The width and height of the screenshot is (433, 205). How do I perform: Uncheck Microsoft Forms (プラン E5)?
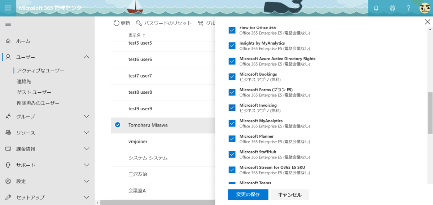(232, 92)
